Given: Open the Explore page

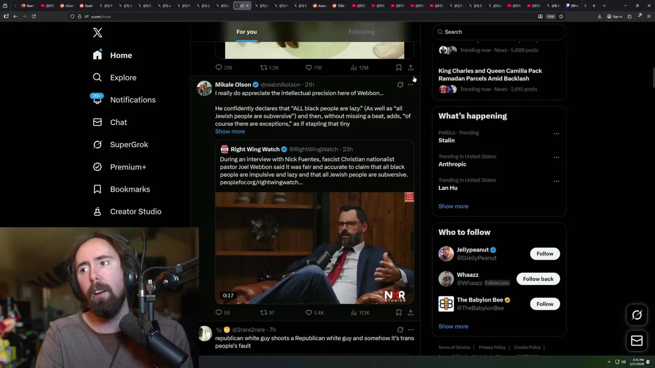Looking at the screenshot, I should pos(115,78).
